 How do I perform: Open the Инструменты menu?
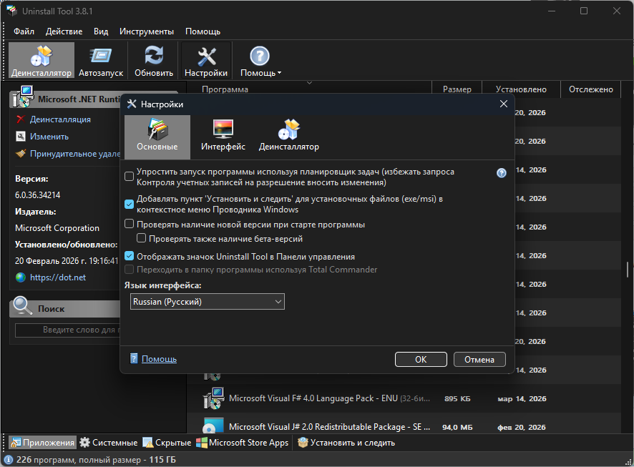[147, 31]
